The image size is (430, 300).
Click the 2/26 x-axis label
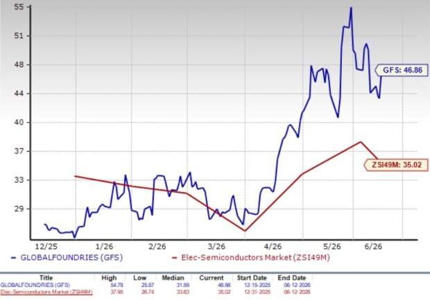(x=157, y=247)
